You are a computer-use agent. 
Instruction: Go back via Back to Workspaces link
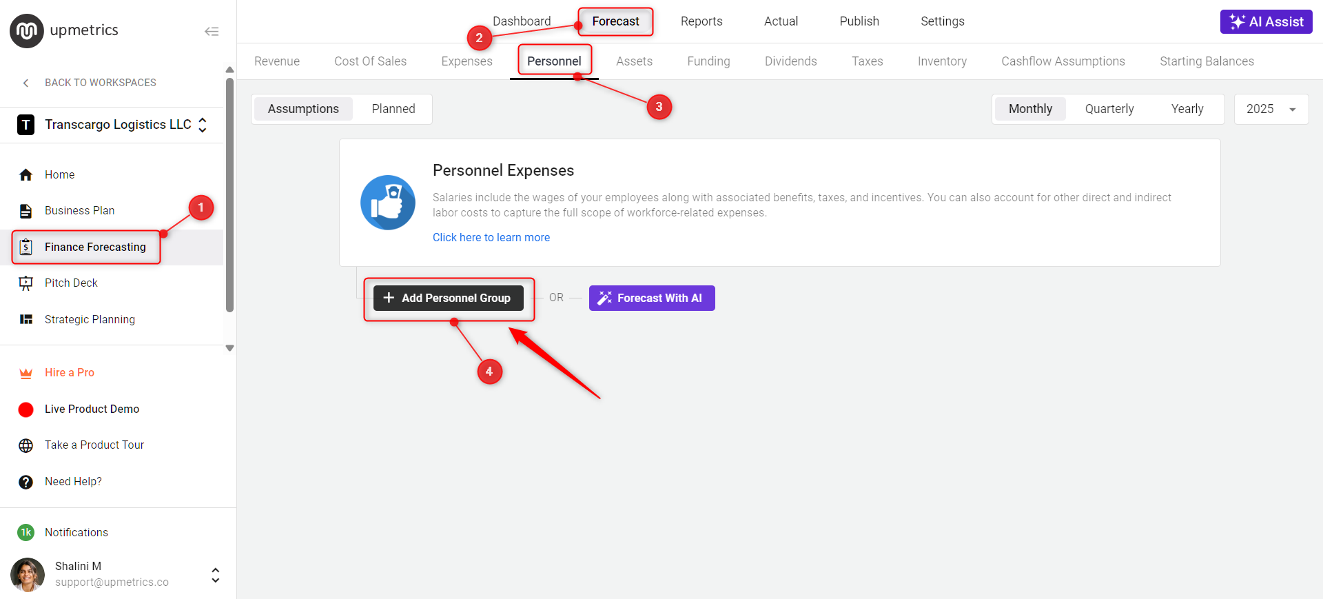click(x=101, y=83)
